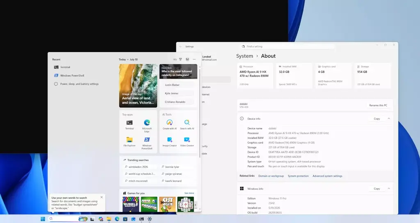This screenshot has height=223, width=420.
Task: Click the M profile avatar in search panel
Action: pyautogui.click(x=187, y=59)
